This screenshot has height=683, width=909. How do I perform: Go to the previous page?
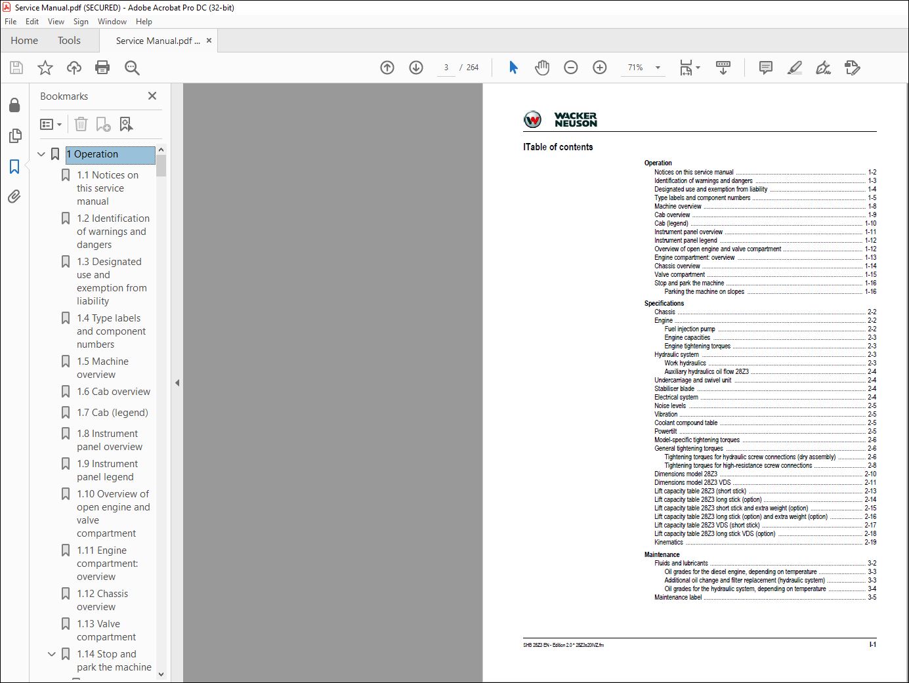[x=387, y=68]
